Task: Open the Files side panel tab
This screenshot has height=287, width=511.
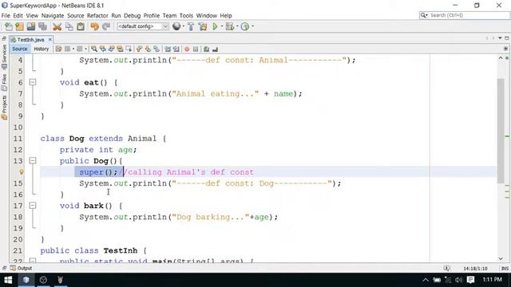Action: (x=4, y=81)
